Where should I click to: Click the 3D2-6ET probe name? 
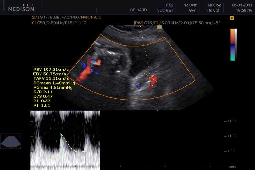(164, 10)
